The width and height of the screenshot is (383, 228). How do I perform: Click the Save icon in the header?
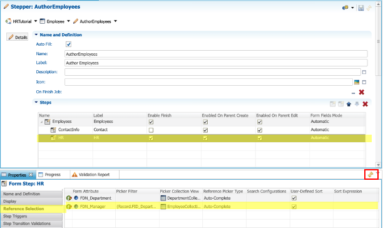pyautogui.click(x=360, y=8)
